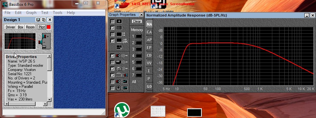Open the uTorrent desktop shortcut
316x118 pixels.
pos(122,109)
